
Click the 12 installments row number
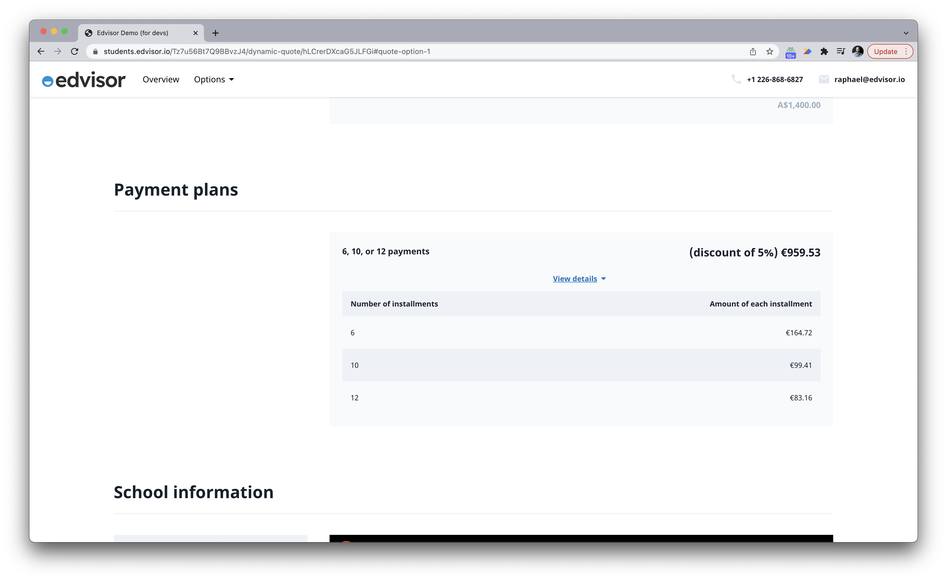click(354, 398)
